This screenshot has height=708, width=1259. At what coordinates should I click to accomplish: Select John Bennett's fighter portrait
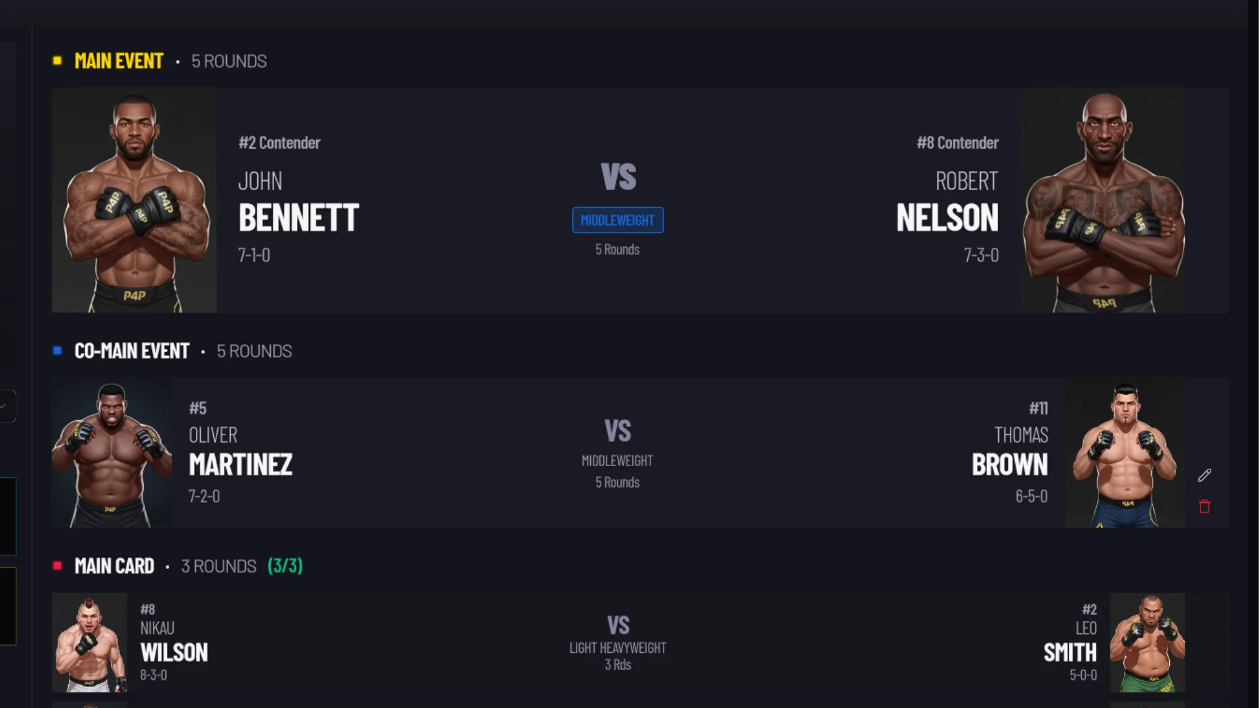[x=134, y=201]
